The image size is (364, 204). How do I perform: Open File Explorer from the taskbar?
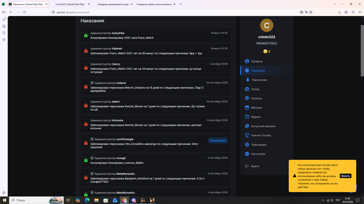tap(96, 200)
